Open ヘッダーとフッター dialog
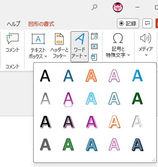 pos(60,46)
